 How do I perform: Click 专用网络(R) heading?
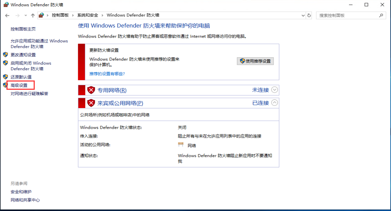pyautogui.click(x=112, y=90)
